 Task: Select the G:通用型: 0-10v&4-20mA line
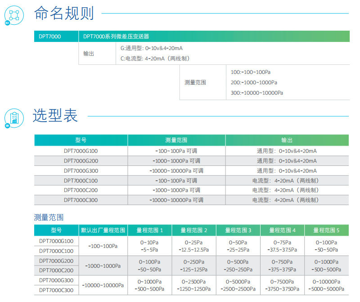(x=152, y=48)
